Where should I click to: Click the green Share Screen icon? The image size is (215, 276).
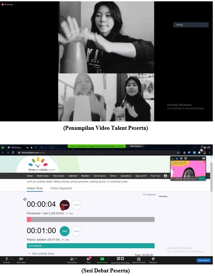[x=102, y=259]
